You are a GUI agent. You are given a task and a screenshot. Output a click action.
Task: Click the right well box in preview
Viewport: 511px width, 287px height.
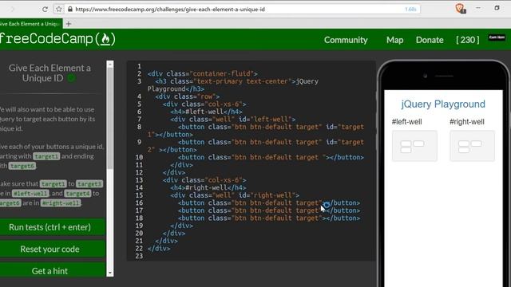[472, 146]
